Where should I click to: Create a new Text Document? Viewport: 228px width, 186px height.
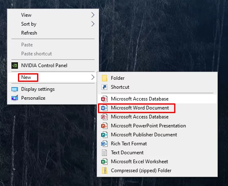click(x=157, y=153)
